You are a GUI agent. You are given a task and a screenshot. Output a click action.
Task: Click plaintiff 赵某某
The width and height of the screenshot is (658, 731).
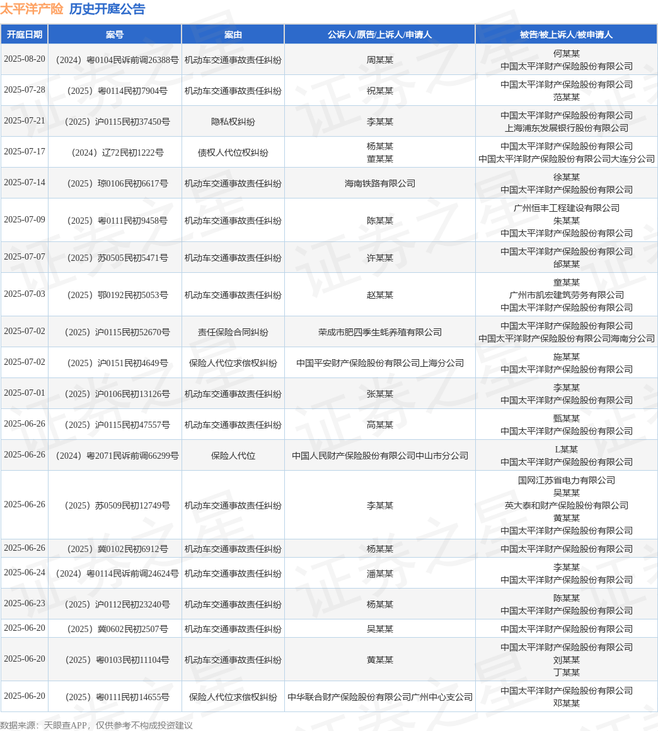(x=379, y=295)
